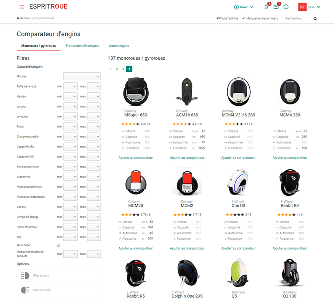
Task: Select current page 4 button
Action: tap(129, 69)
